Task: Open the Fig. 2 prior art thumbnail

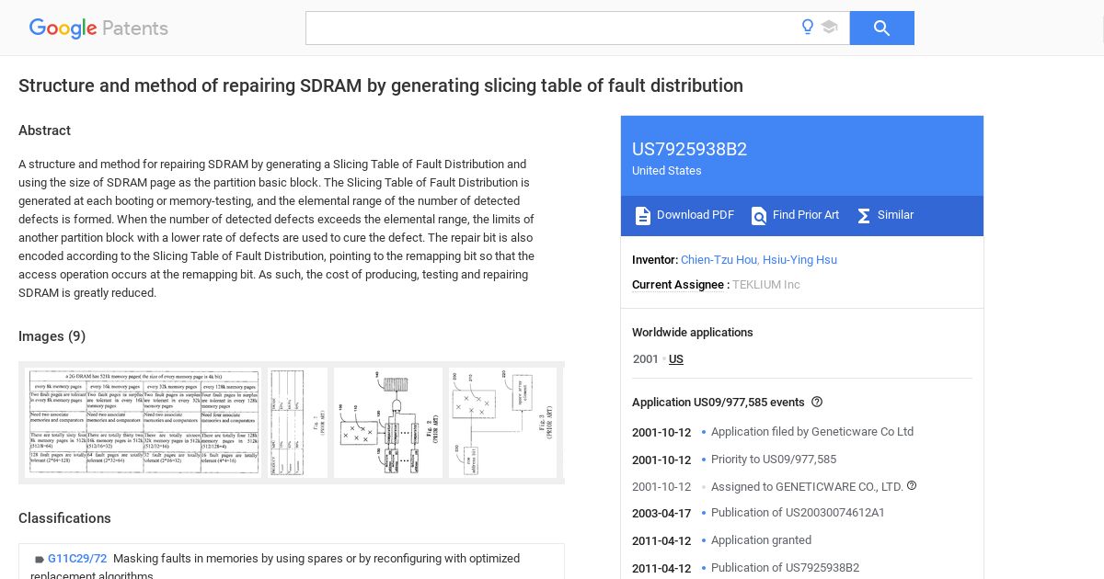Action: point(388,423)
